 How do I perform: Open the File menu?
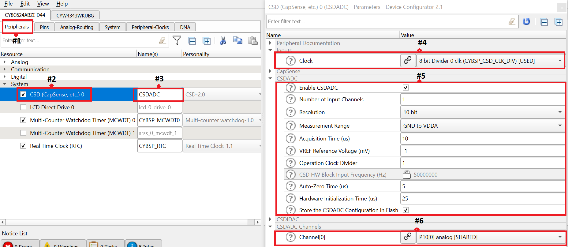(9, 4)
